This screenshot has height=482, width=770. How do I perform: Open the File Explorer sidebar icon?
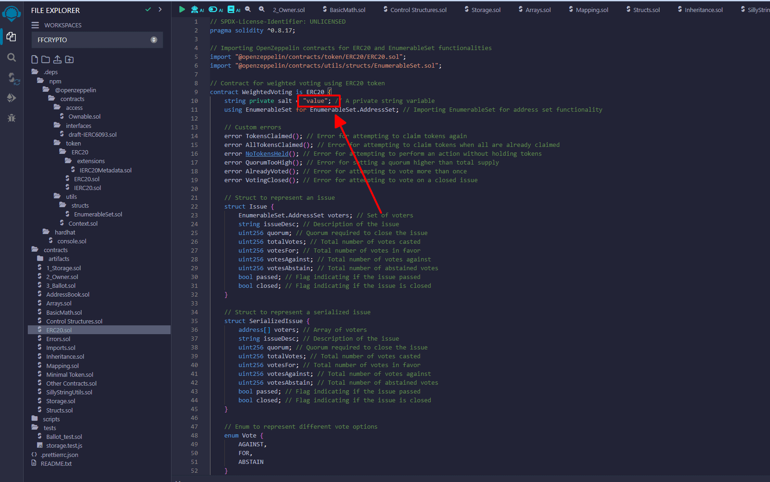point(11,37)
